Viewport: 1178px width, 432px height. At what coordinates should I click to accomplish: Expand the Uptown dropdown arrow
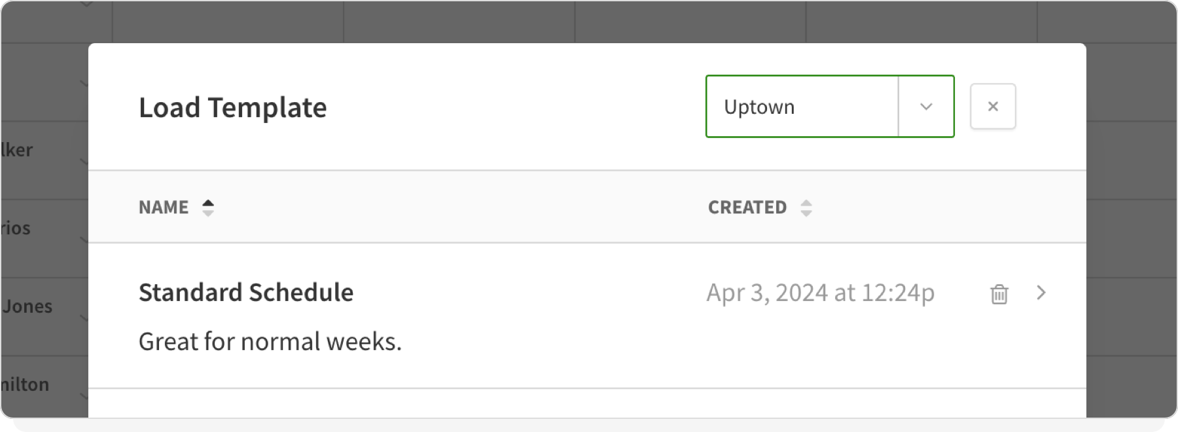click(x=925, y=107)
